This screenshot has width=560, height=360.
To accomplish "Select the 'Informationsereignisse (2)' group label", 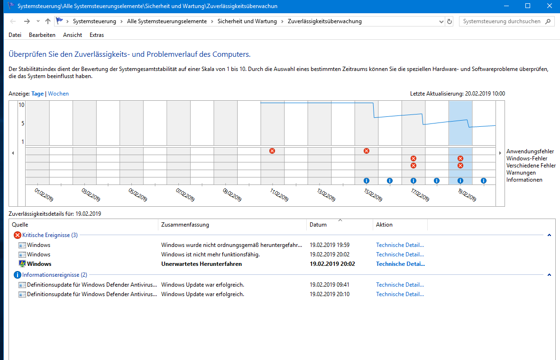I will [55, 275].
